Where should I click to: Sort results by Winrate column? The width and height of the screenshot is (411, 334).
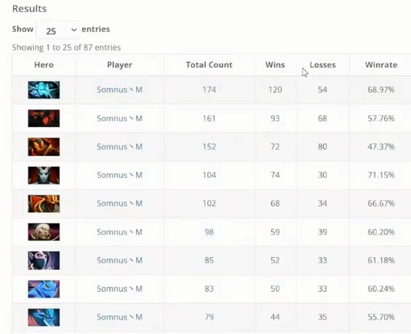click(x=381, y=65)
